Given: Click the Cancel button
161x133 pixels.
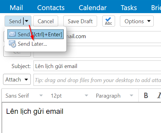Looking at the screenshot, I should [x=46, y=21].
